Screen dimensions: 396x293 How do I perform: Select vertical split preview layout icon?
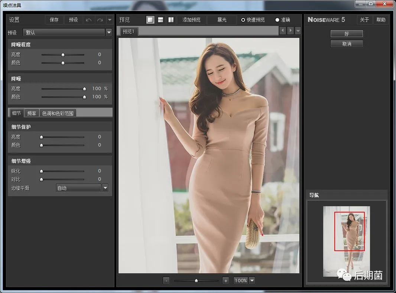(x=171, y=20)
